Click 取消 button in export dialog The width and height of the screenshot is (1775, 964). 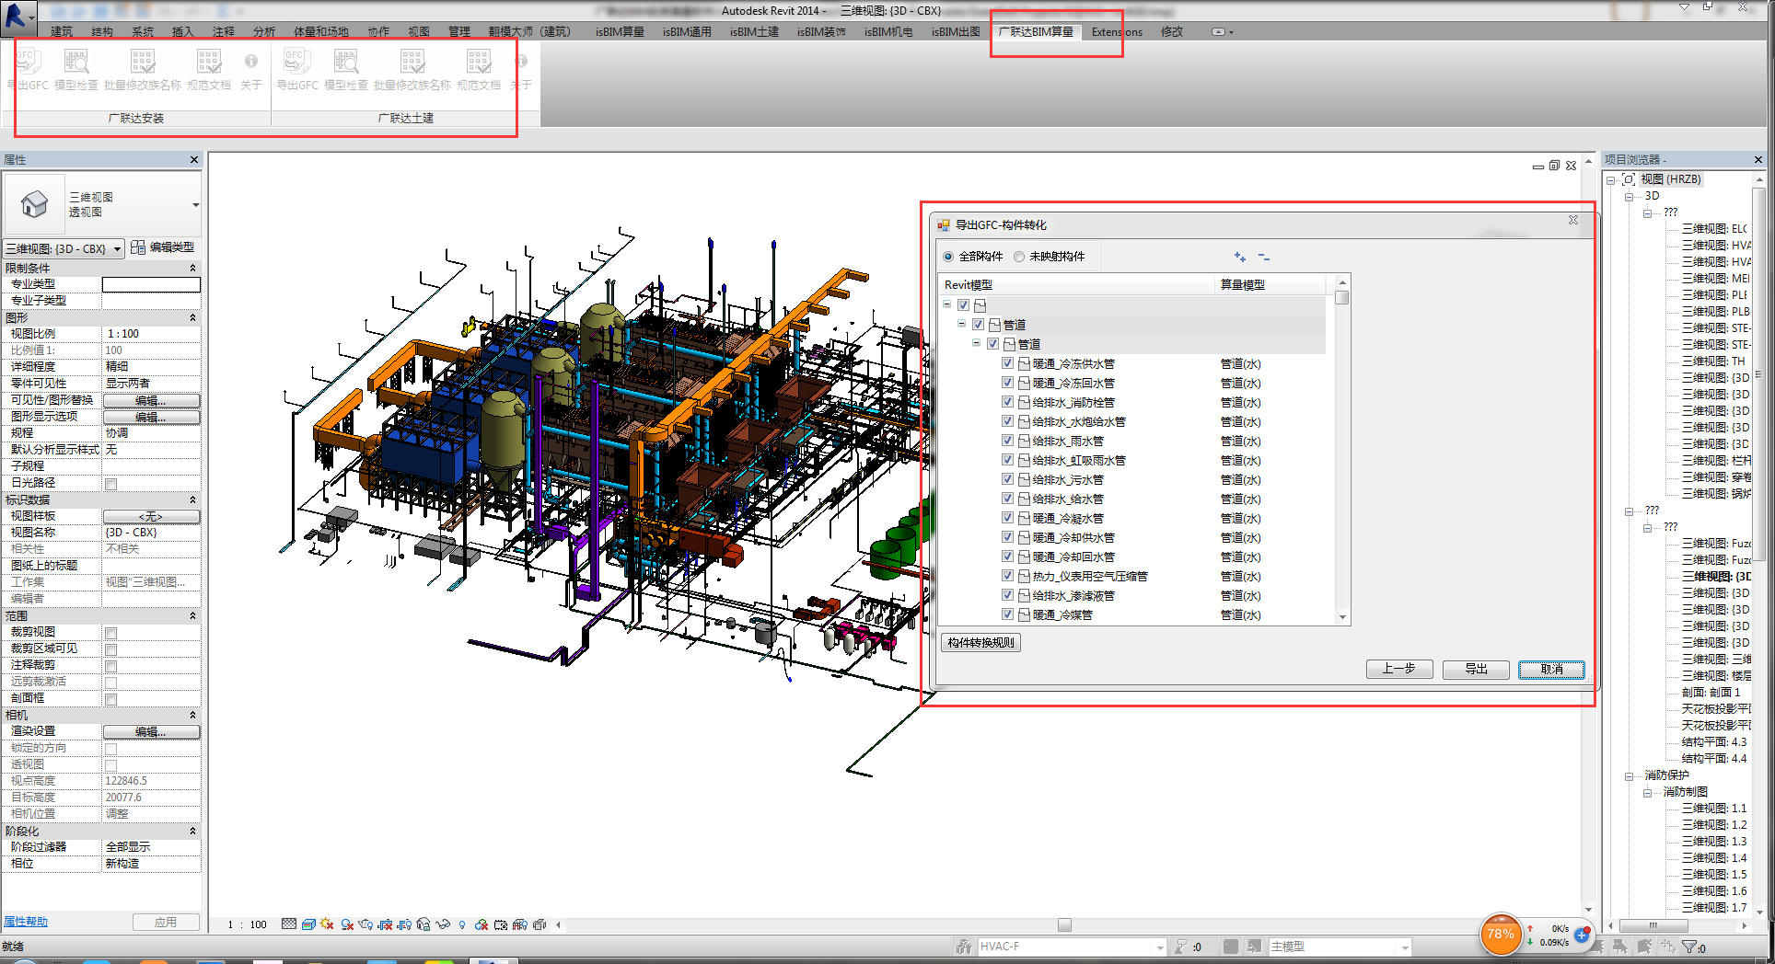click(x=1551, y=669)
